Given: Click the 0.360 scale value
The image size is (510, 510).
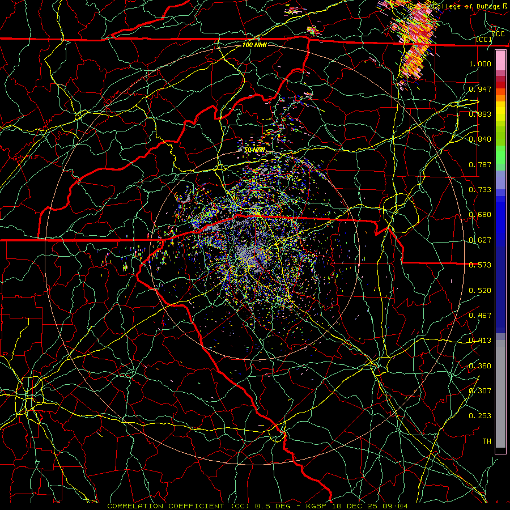Looking at the screenshot, I should [480, 366].
